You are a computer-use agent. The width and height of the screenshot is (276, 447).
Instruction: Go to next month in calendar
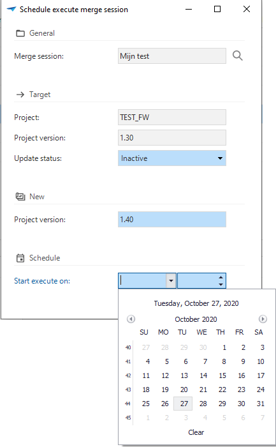pyautogui.click(x=263, y=319)
